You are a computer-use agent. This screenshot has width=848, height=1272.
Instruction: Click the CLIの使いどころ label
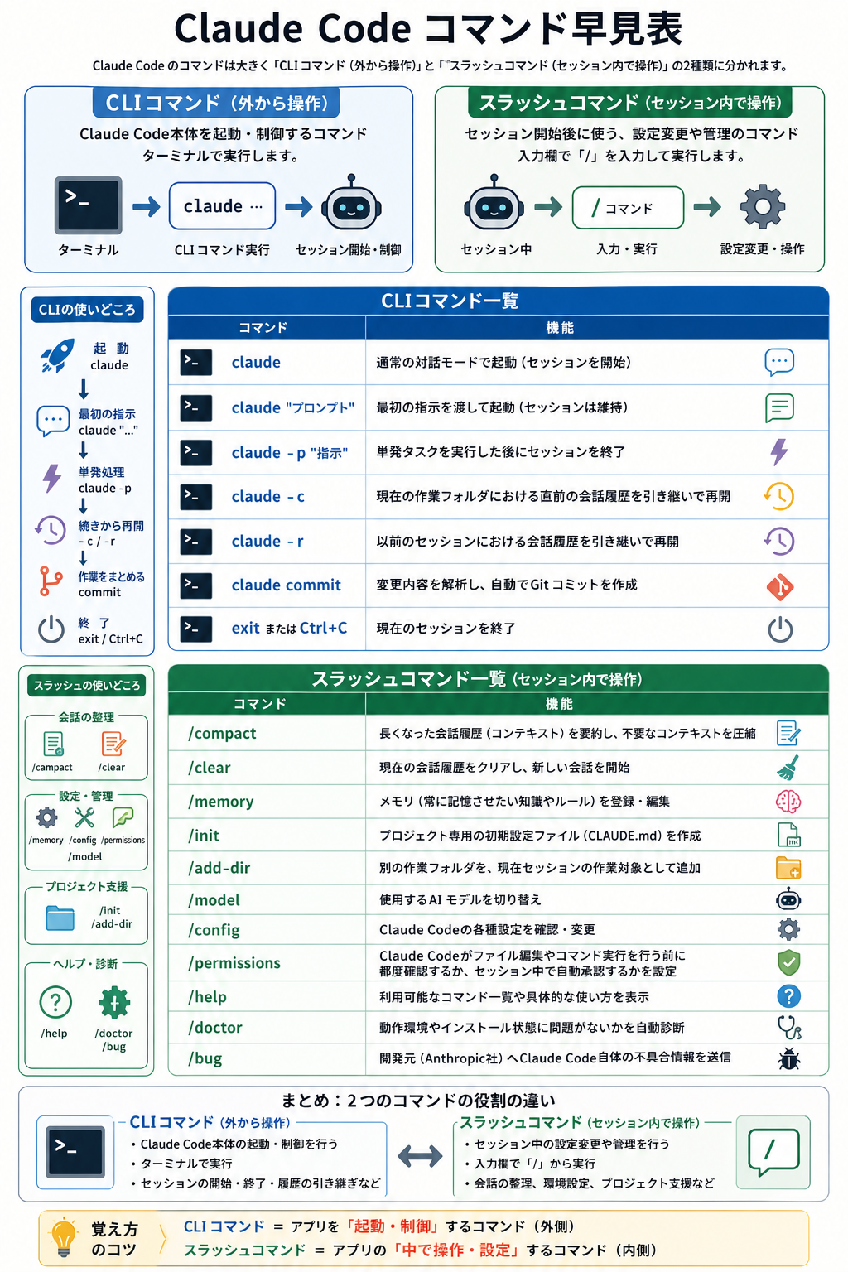87,310
